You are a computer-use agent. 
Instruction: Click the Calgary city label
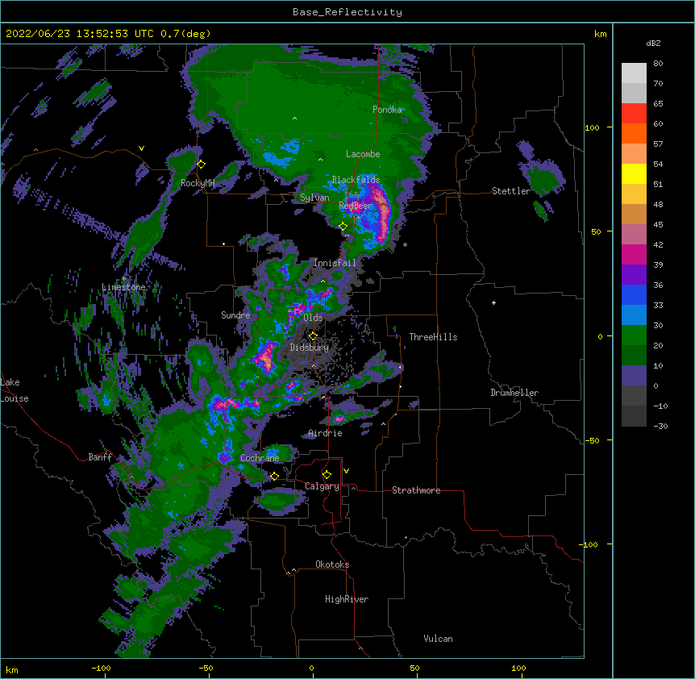click(x=322, y=486)
